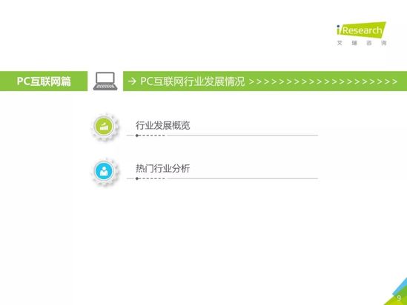Click the gray line right of 行业发展概览
407x305 pixels.
[242, 135]
